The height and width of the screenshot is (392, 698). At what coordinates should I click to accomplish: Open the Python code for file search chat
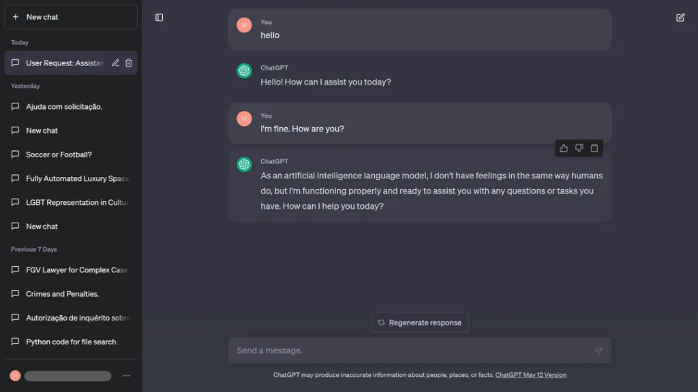[x=72, y=342]
